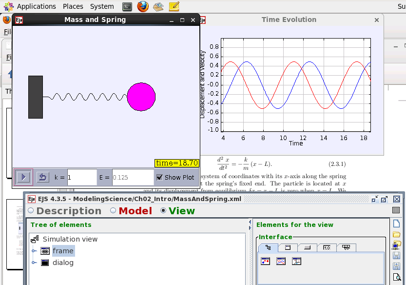The height and width of the screenshot is (285, 406).
Task: Run the Mass and Spring simulation
Action: click(x=23, y=177)
